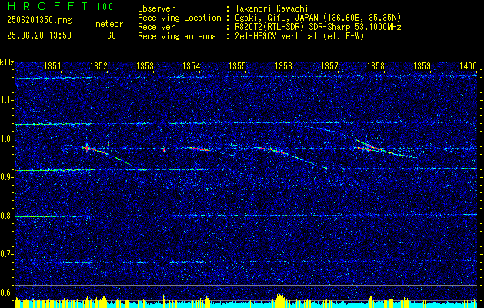Click the 1355 time axis label

(x=237, y=65)
